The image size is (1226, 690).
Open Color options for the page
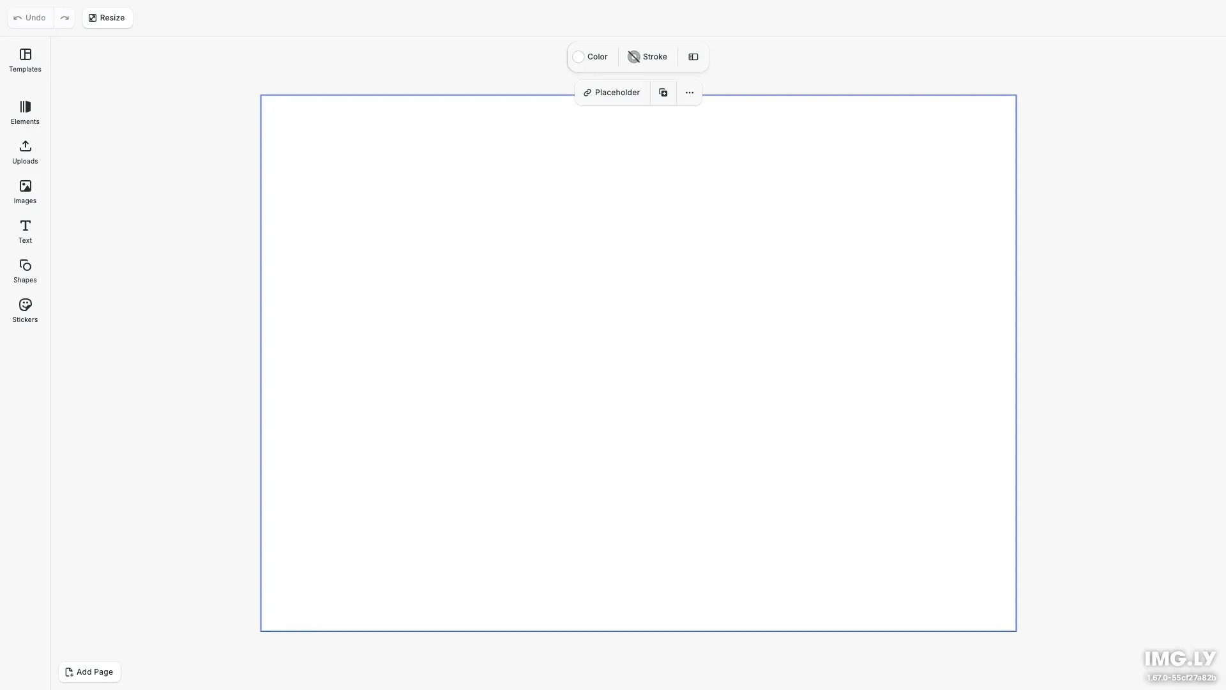(590, 56)
